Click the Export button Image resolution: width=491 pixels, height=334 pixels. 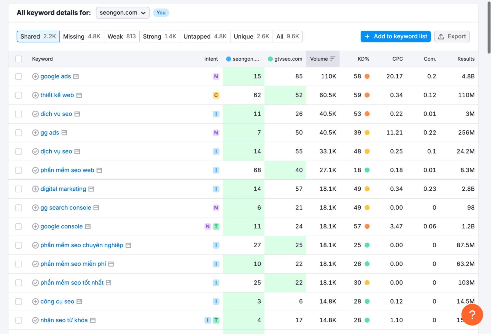(452, 37)
